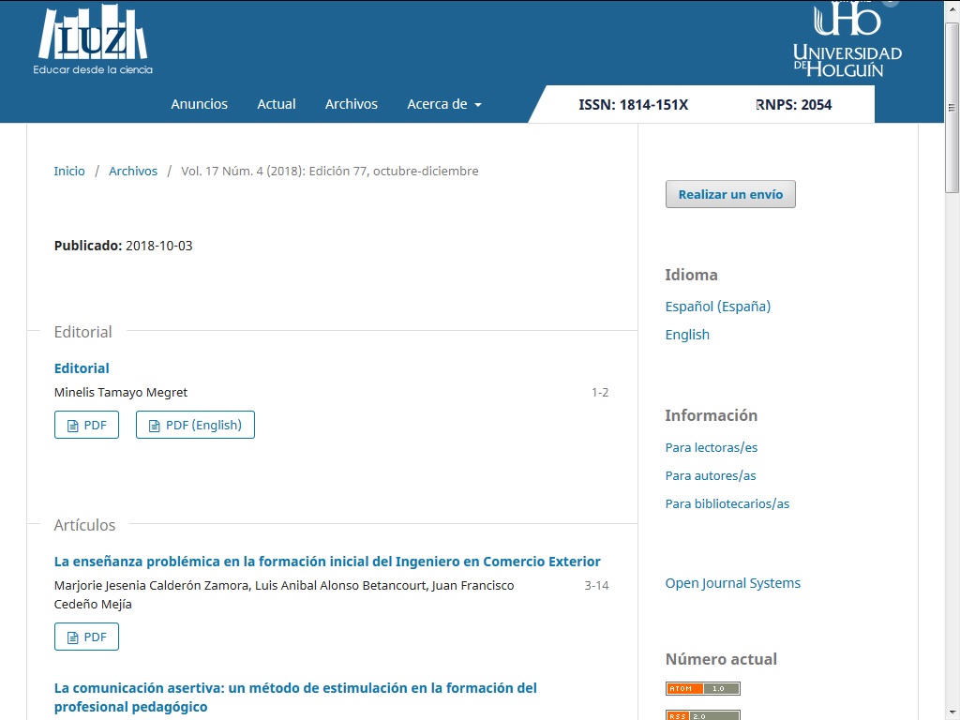Image resolution: width=960 pixels, height=720 pixels.
Task: Open the Actual menu item
Action: [x=277, y=104]
